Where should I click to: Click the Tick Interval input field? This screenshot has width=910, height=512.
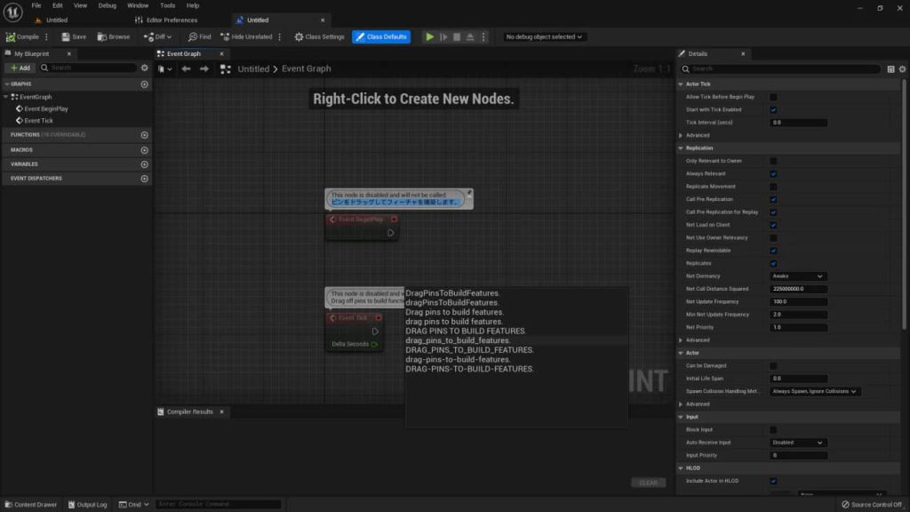pos(798,123)
